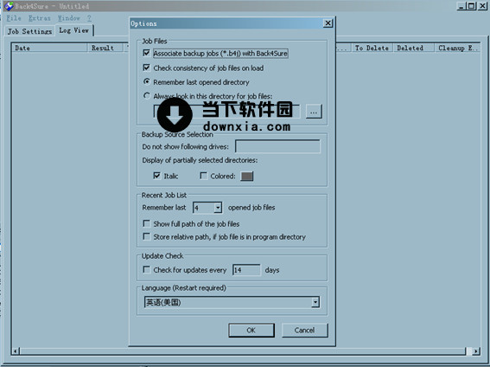Click the To Delete column header

[372, 48]
